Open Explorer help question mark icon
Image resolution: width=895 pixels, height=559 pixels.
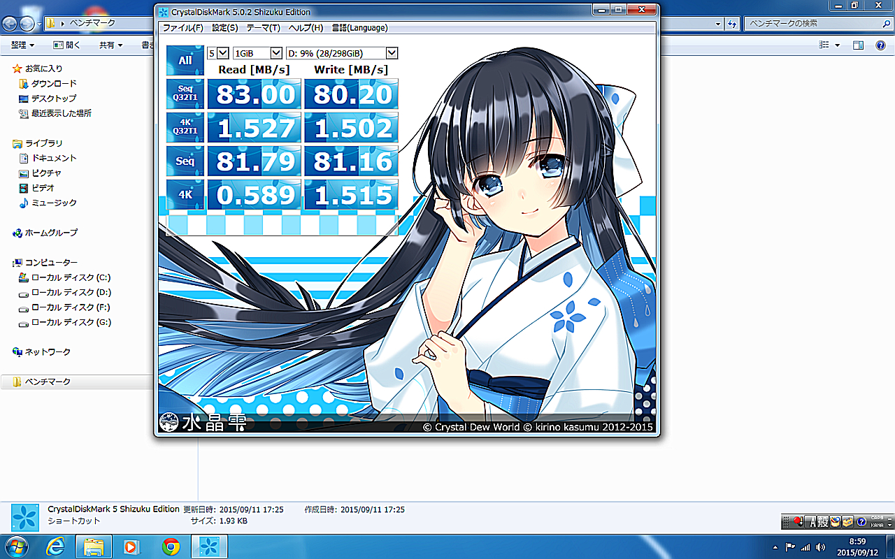point(881,45)
